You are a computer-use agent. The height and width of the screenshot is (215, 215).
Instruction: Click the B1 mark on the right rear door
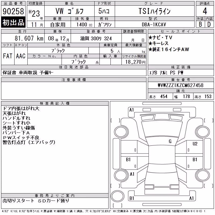tap(195, 159)
